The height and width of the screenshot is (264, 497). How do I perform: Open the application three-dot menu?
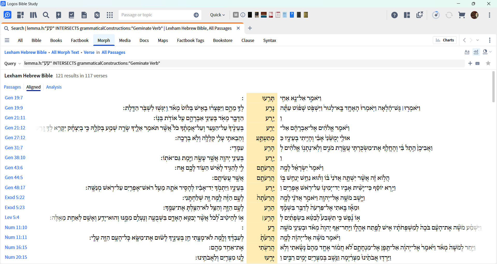(489, 15)
